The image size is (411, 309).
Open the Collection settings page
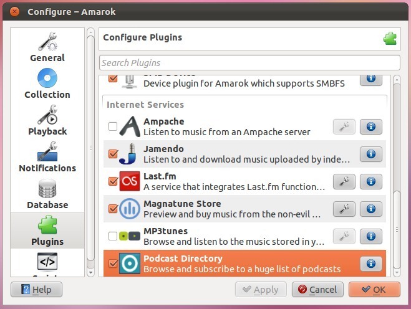coord(47,83)
